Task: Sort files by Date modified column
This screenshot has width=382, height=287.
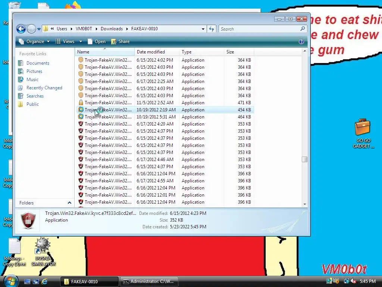Action: pyautogui.click(x=157, y=52)
